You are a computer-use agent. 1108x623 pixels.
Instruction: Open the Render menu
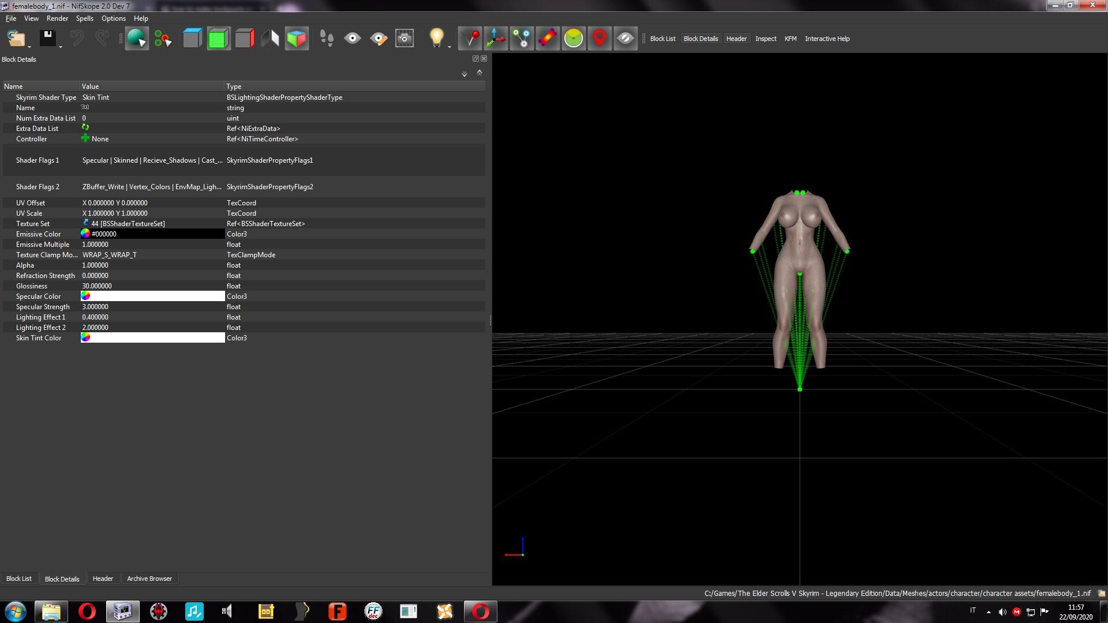pos(57,18)
